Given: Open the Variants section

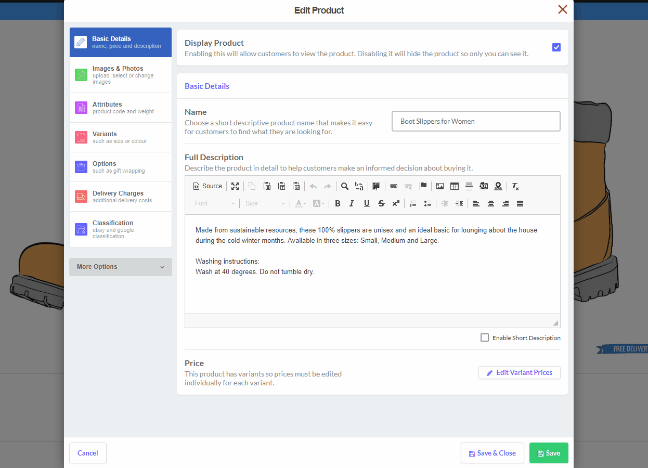Looking at the screenshot, I should pyautogui.click(x=120, y=137).
